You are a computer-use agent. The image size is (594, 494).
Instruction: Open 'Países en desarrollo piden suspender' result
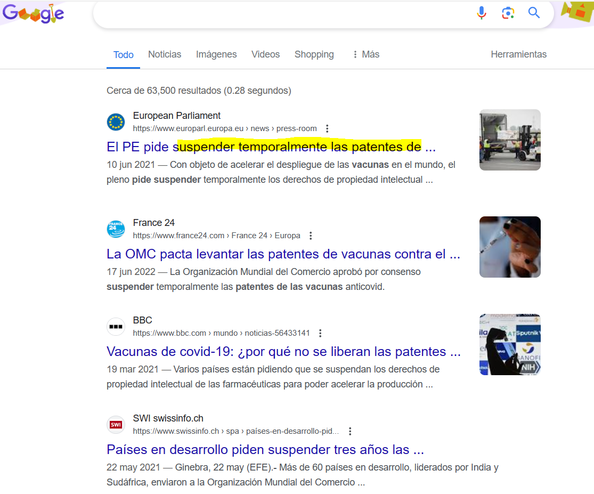point(265,450)
